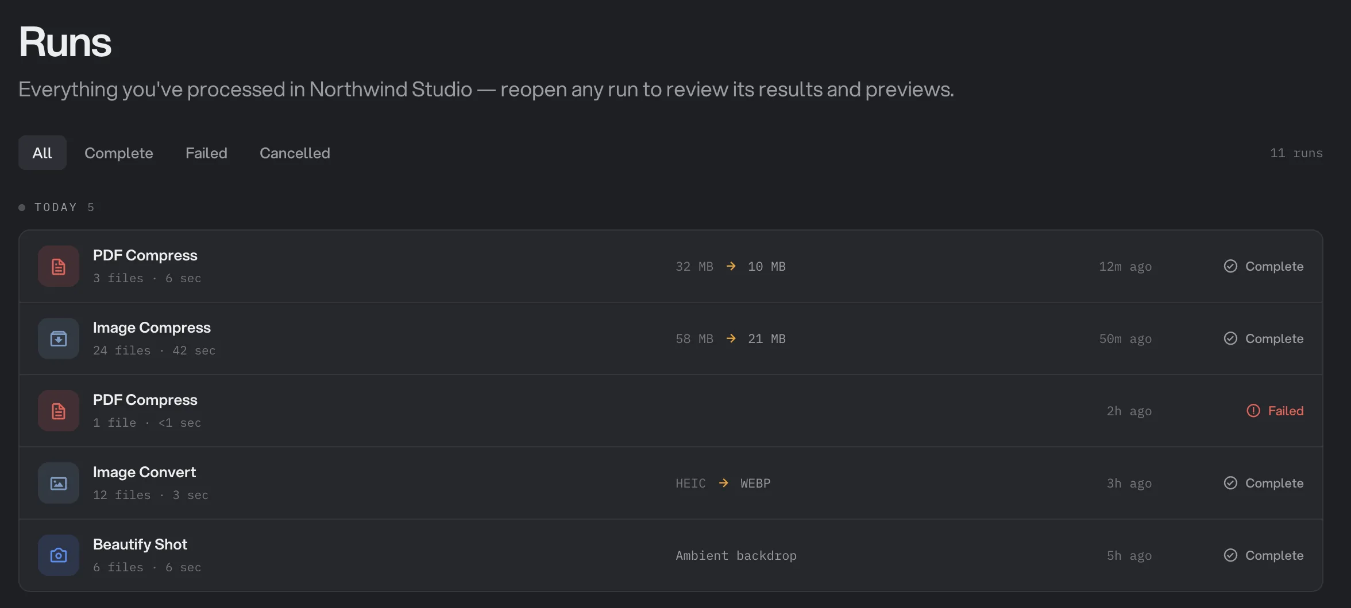Click the 'Ambient backdrop' detail text
1351x608 pixels.
pos(736,556)
